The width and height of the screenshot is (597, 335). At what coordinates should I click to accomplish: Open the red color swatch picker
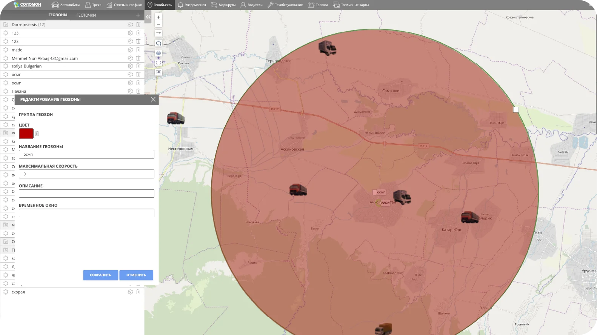26,134
